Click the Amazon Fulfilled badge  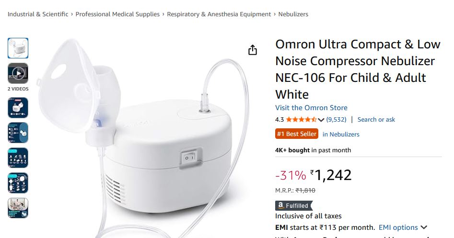(293, 205)
